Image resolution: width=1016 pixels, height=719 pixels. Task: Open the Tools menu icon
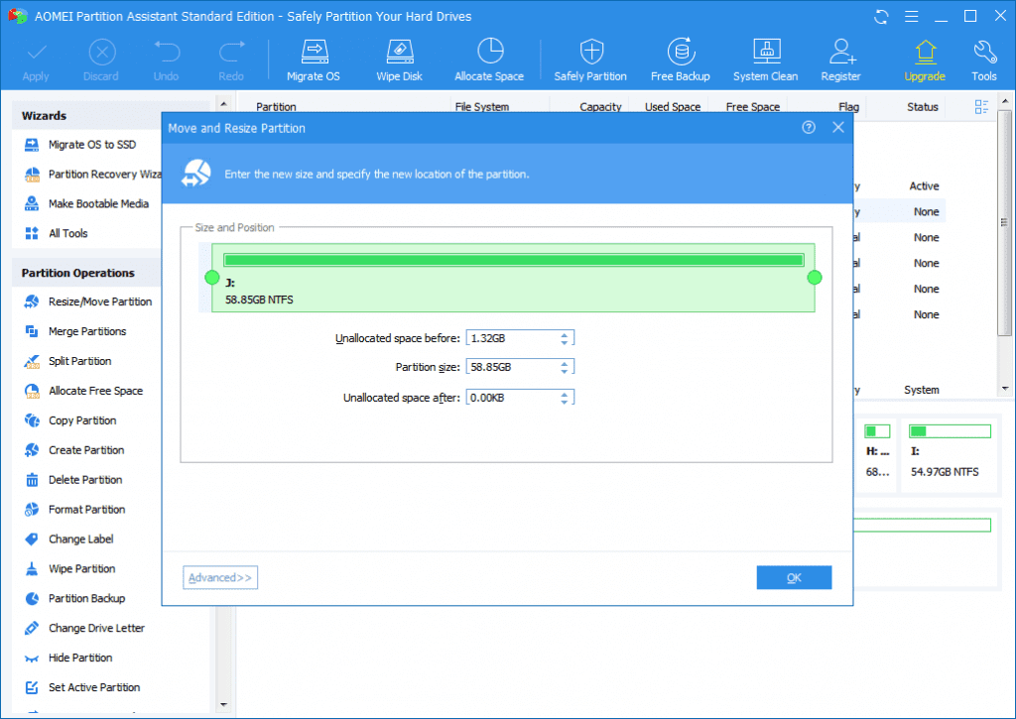pos(983,59)
